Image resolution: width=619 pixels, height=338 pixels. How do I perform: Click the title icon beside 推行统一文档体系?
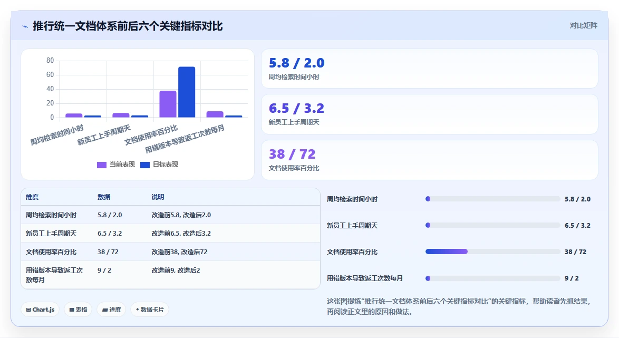point(25,26)
